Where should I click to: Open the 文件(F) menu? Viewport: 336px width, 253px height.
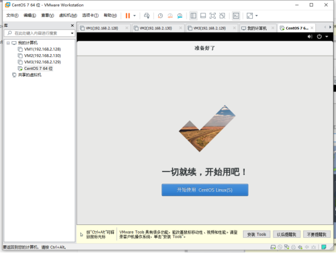12,15
